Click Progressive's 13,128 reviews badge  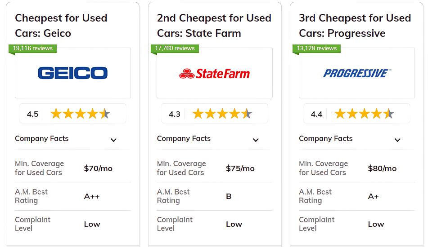click(316, 48)
